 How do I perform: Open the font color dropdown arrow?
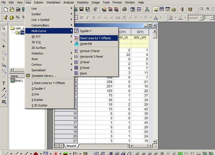pos(161,17)
